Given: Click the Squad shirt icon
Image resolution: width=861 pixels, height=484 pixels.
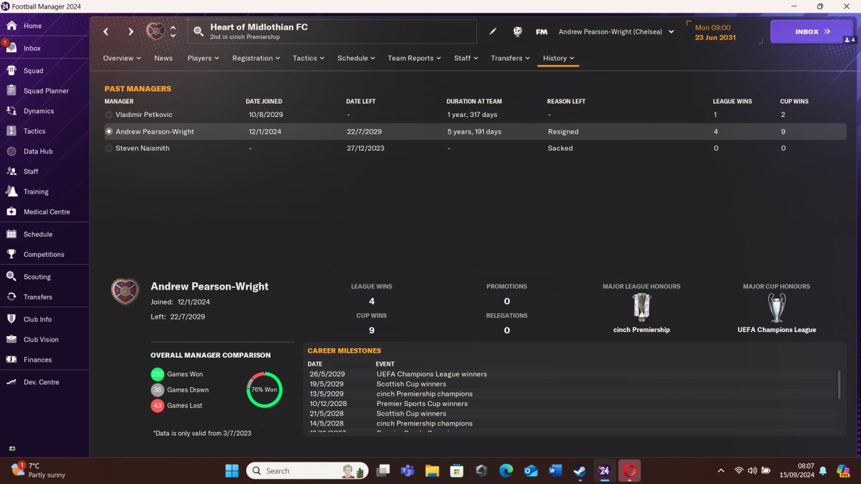Looking at the screenshot, I should click(11, 71).
